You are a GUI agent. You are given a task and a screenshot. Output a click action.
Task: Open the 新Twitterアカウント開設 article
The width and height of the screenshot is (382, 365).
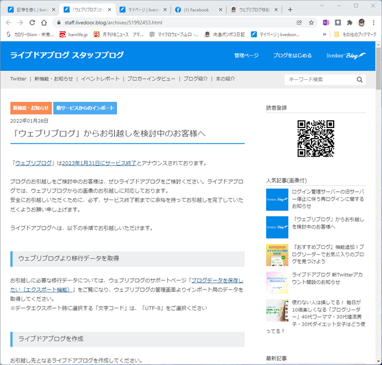click(327, 278)
